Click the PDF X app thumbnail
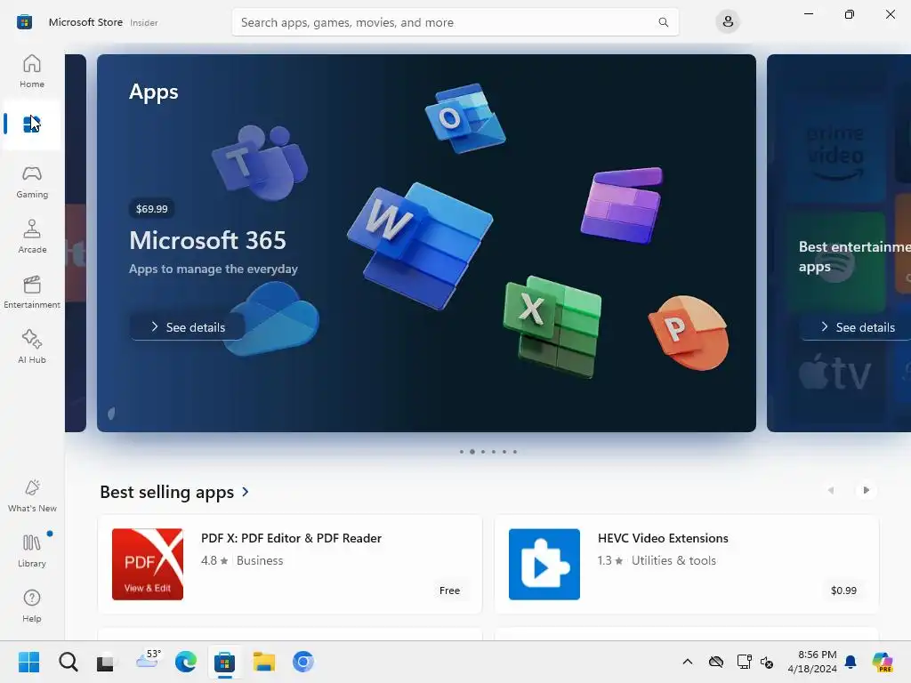Screen dimensions: 911x683 [148, 564]
